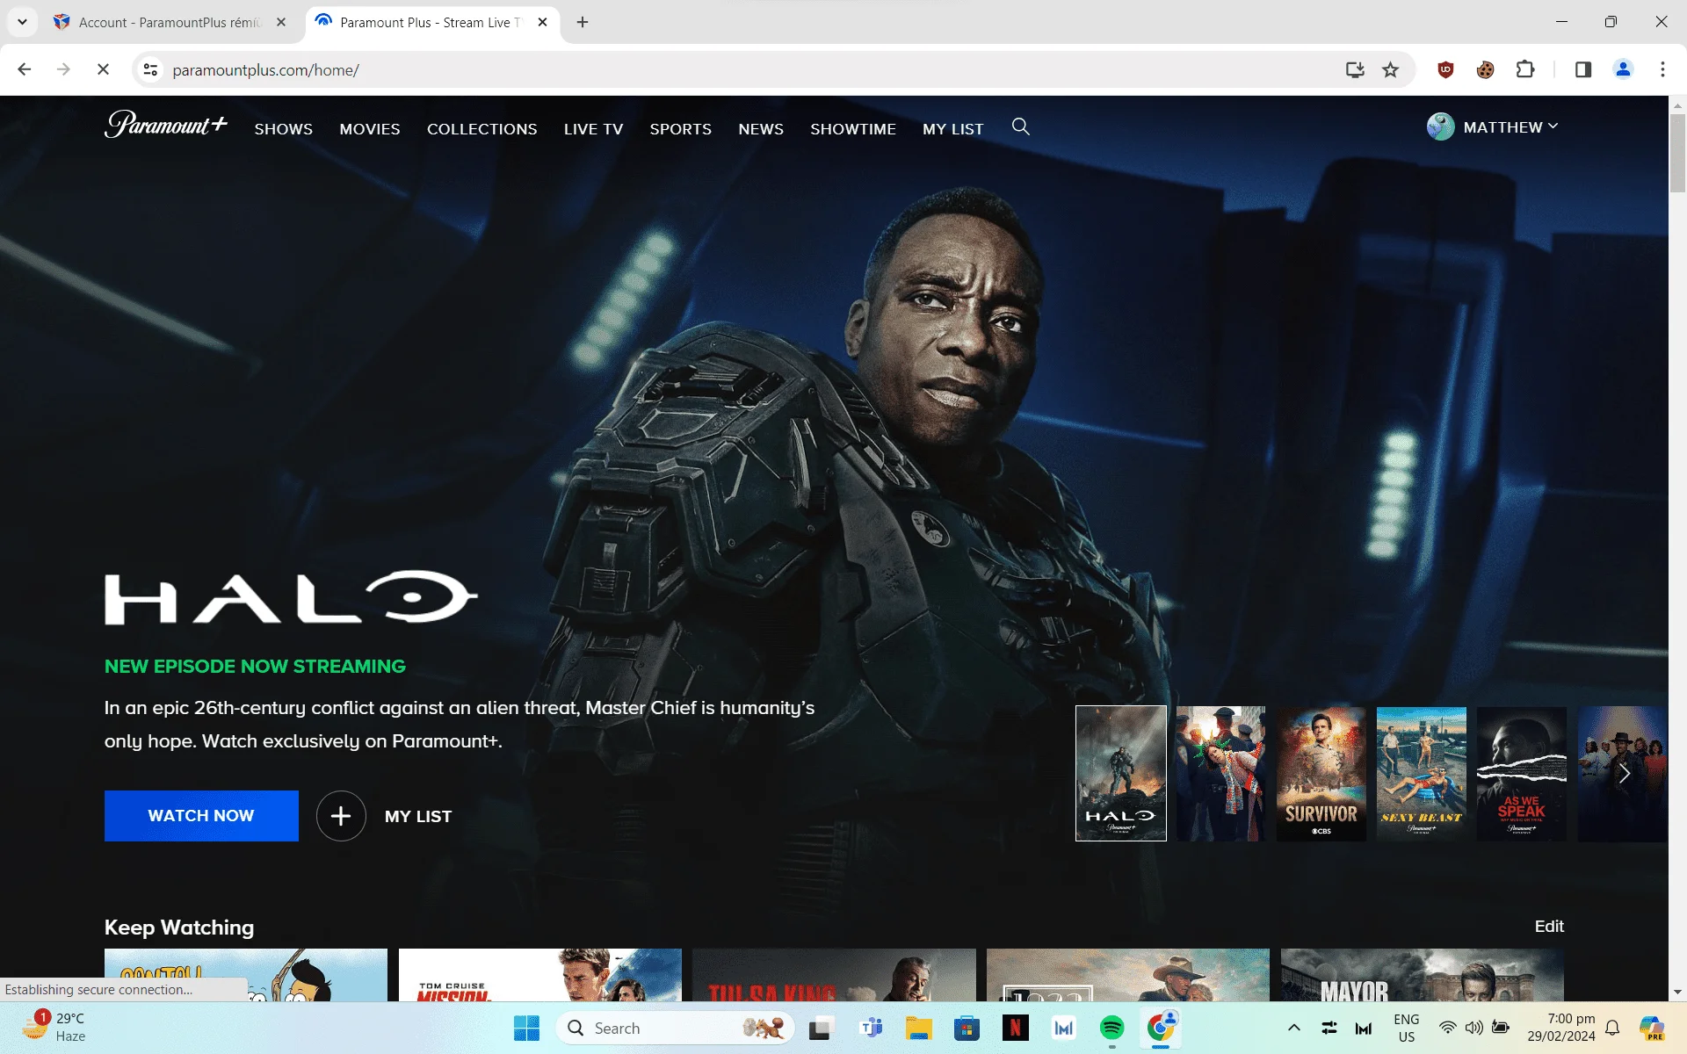Viewport: 1687px width, 1054px height.
Task: Advance hero carousel with right chevron
Action: pyautogui.click(x=1624, y=774)
